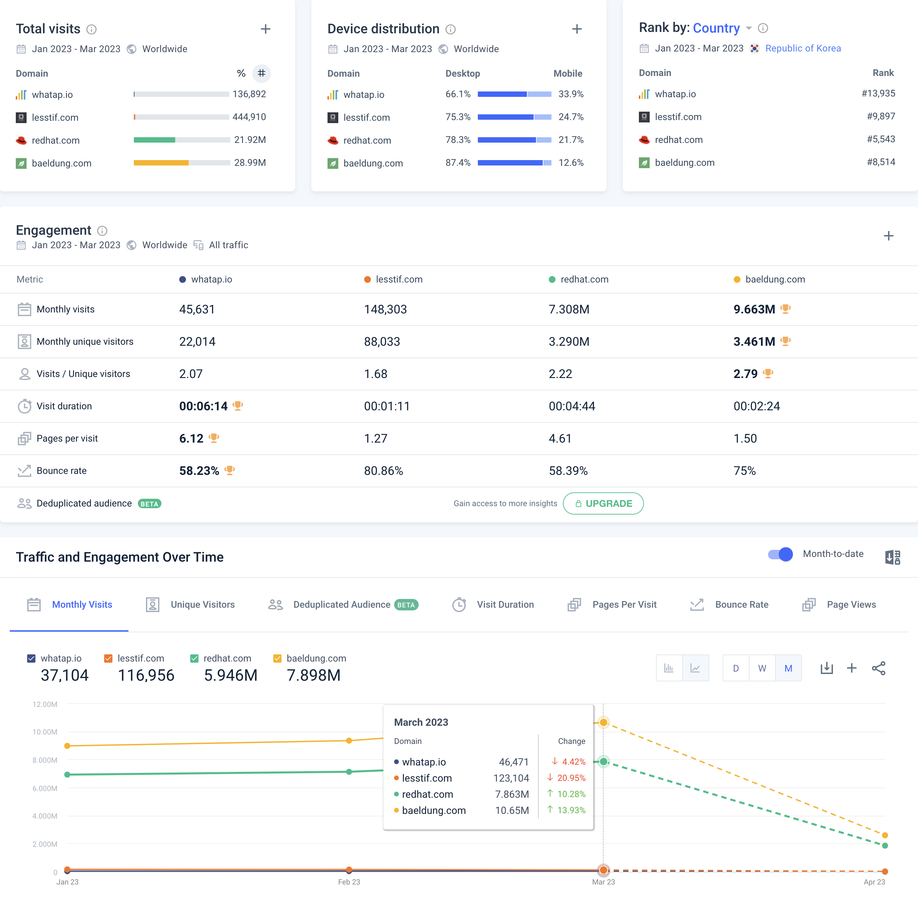Uncheck baeldung.com in chart legend

(277, 659)
